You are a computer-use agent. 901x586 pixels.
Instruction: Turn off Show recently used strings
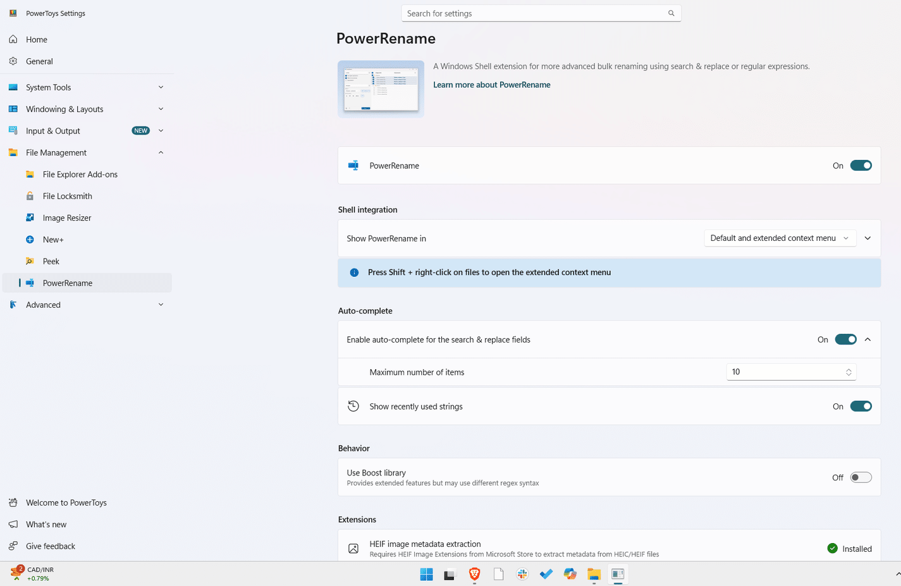(x=861, y=406)
